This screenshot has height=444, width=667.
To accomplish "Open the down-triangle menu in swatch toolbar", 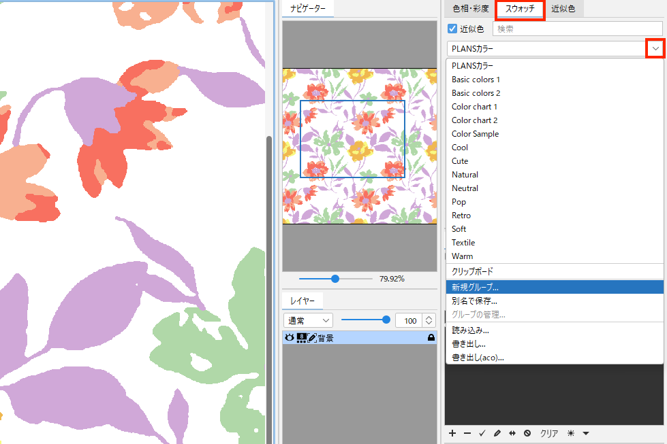I will point(586,433).
